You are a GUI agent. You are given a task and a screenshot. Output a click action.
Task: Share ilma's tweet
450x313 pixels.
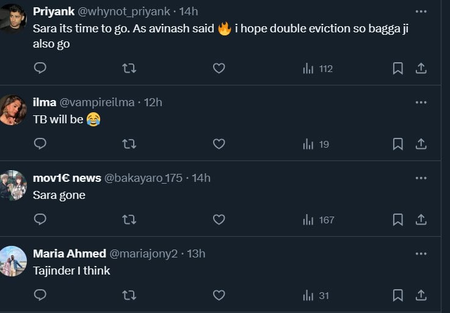[421, 144]
